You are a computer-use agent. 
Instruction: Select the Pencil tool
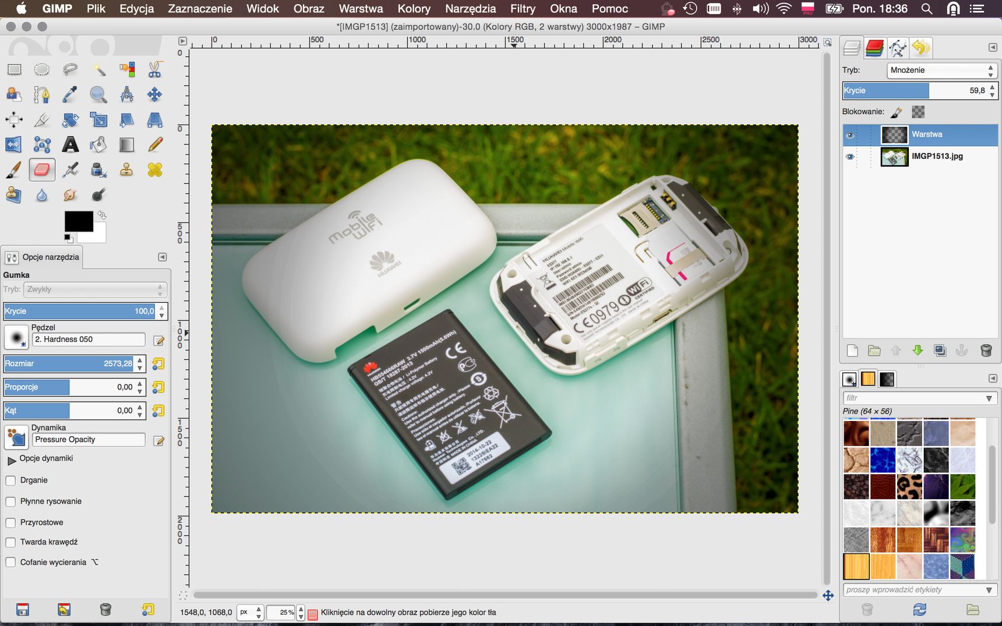pyautogui.click(x=155, y=144)
